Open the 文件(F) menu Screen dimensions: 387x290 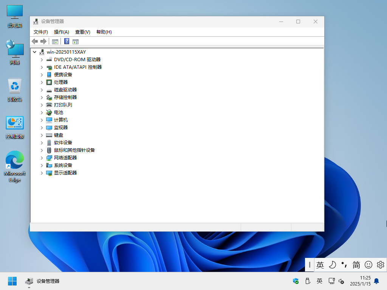41,32
